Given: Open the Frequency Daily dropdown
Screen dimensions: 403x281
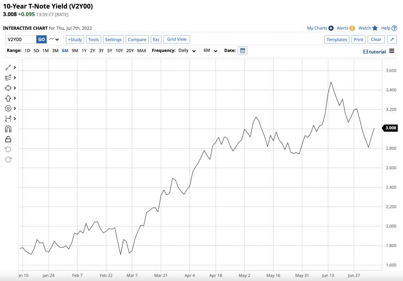Looking at the screenshot, I should click(x=187, y=51).
